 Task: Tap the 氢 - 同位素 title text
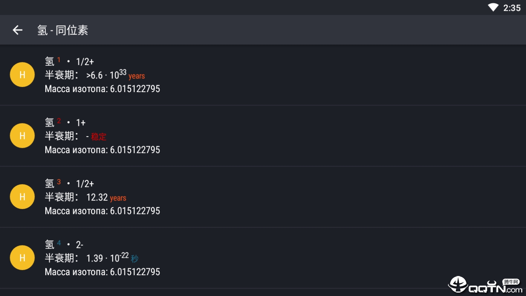pos(63,30)
